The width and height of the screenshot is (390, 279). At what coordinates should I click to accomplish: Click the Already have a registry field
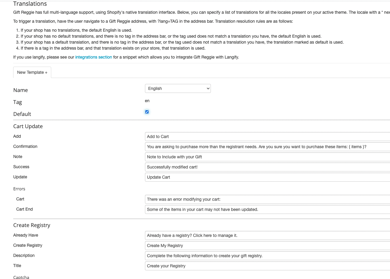pyautogui.click(x=267, y=235)
